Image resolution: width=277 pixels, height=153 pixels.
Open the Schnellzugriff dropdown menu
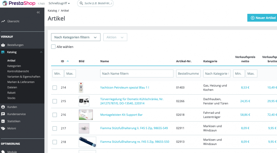[x=59, y=4]
